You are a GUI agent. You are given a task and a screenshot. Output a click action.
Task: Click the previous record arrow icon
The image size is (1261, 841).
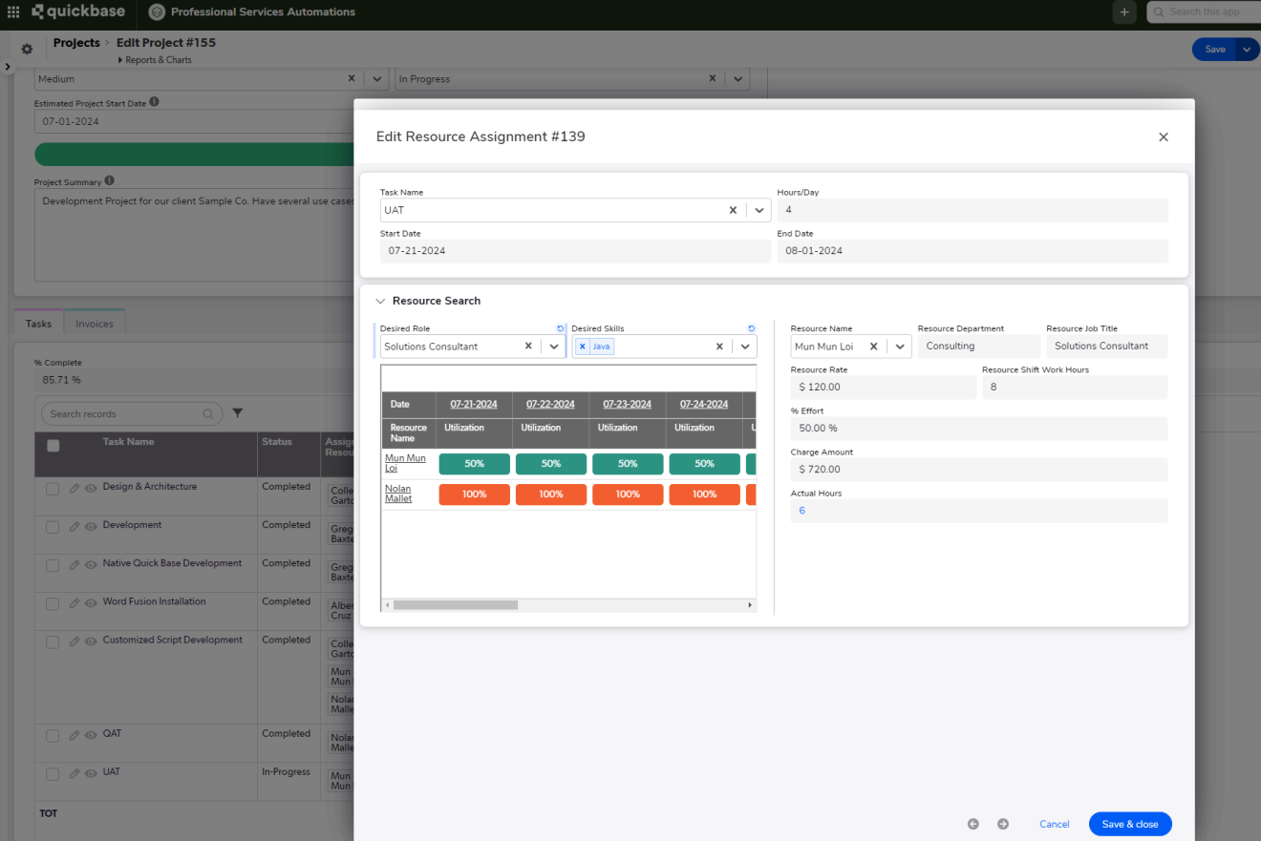(973, 824)
